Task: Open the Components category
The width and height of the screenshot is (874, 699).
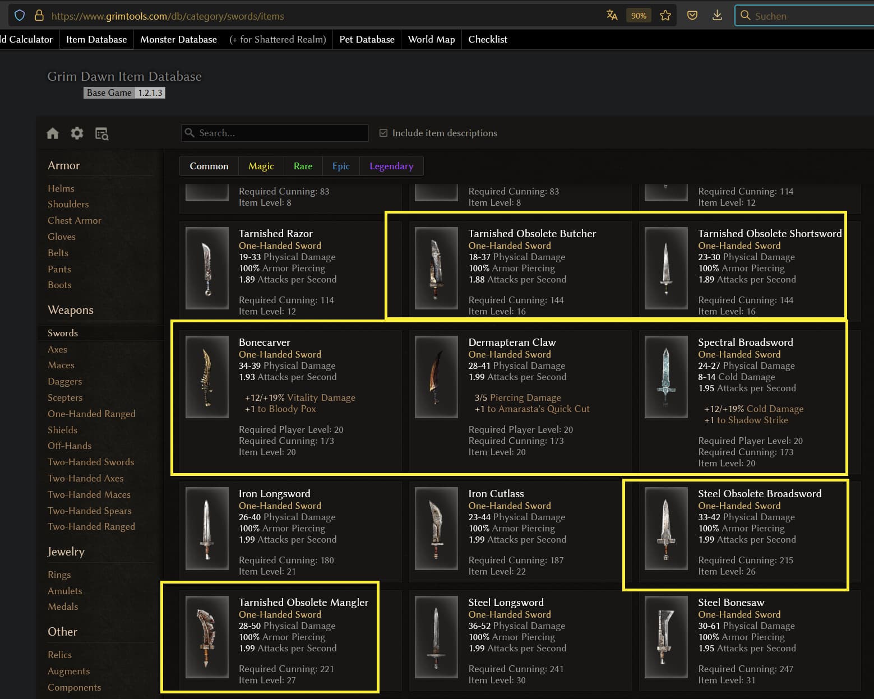Action: point(74,687)
